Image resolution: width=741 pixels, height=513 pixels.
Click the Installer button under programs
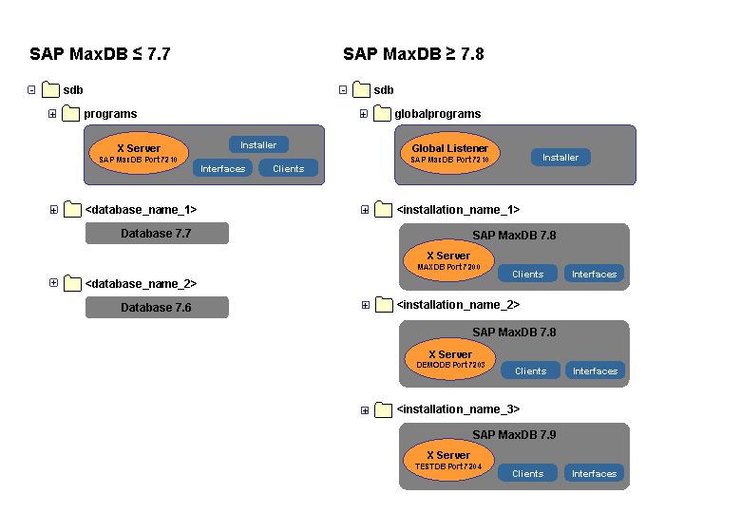pyautogui.click(x=258, y=145)
